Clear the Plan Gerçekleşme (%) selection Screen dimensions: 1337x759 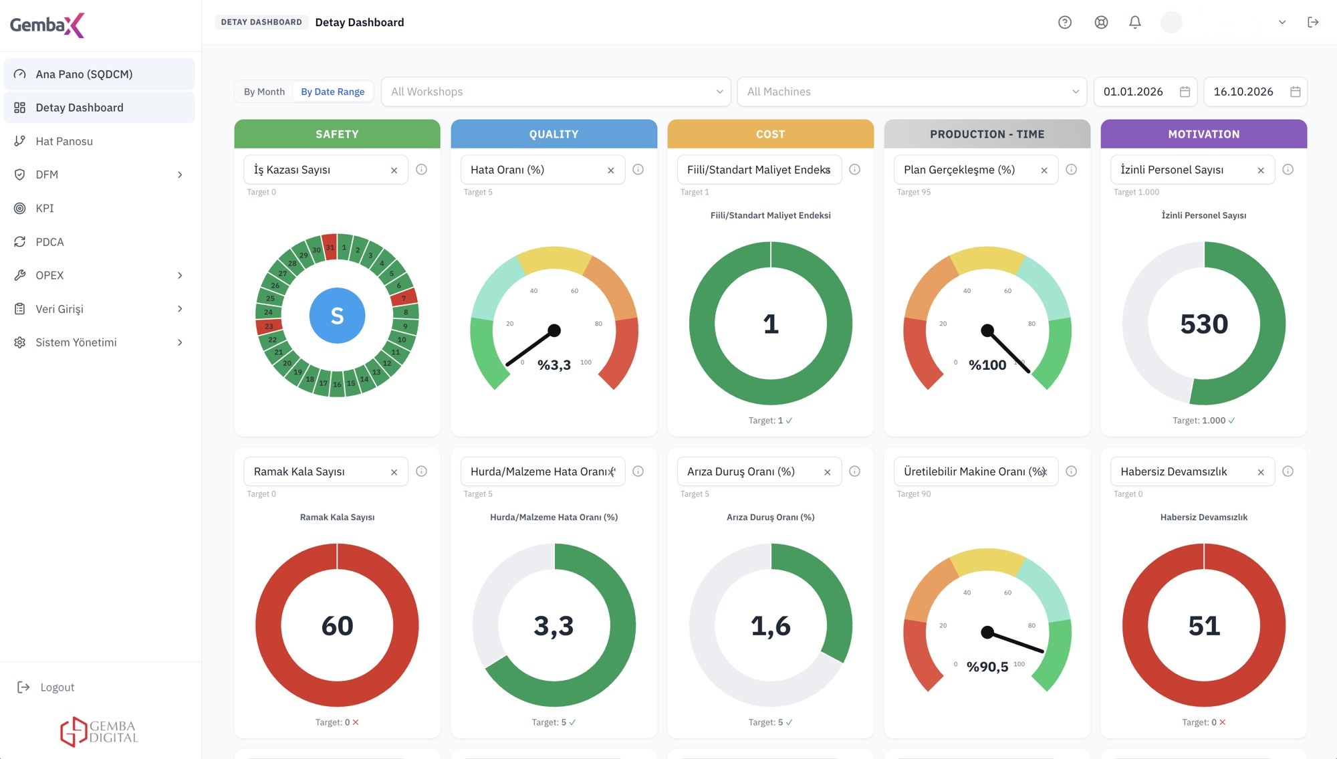point(1044,171)
